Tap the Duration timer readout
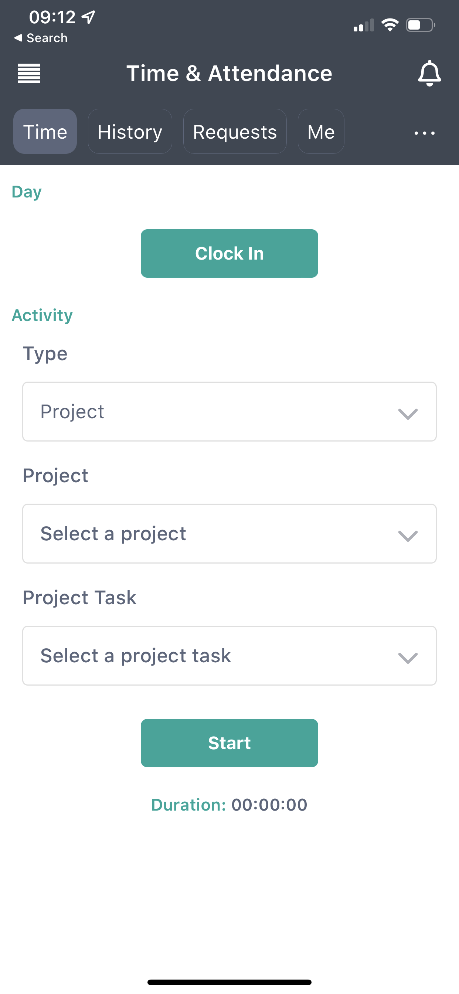Screen dimensions: 459x994 (x=229, y=805)
